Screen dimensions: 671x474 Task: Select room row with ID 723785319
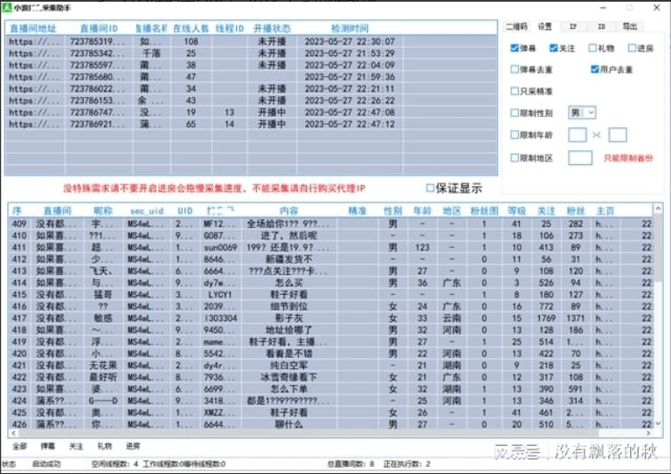point(252,41)
